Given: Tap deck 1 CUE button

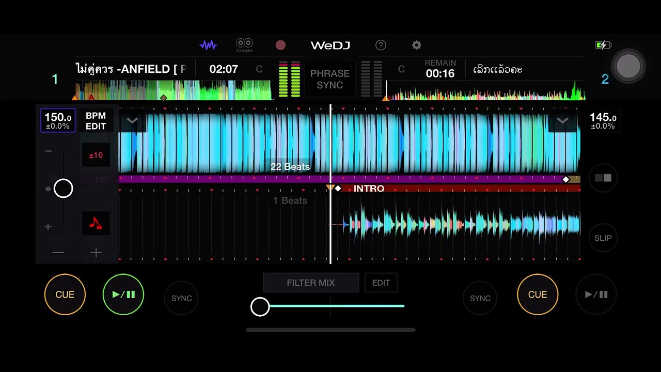Looking at the screenshot, I should (x=65, y=295).
